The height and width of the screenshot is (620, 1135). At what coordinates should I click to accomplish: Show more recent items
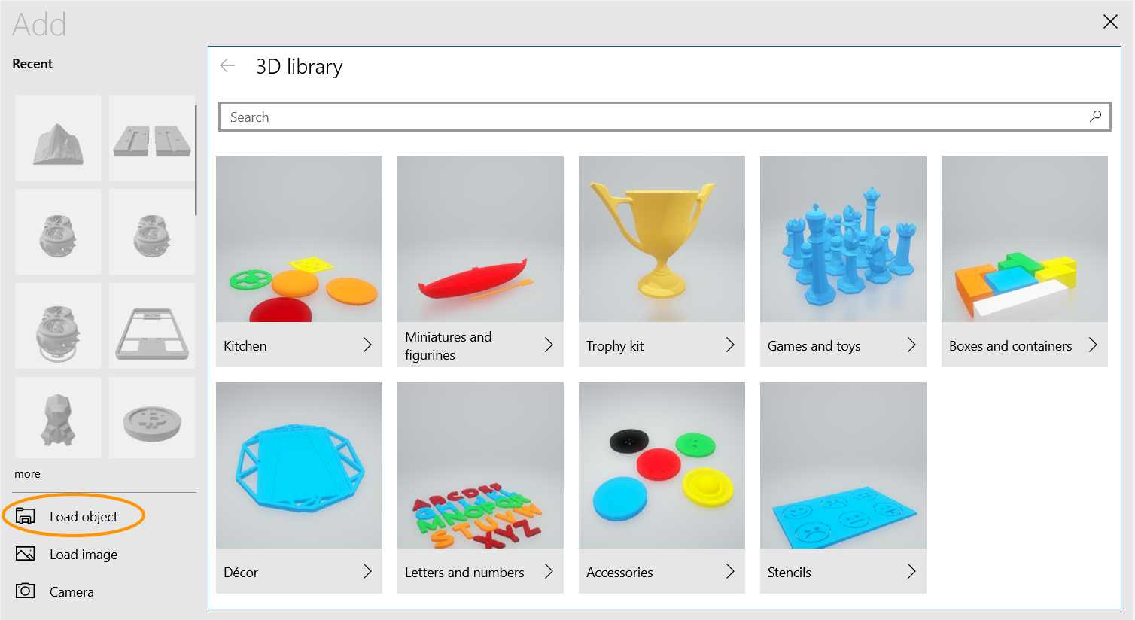pos(27,474)
